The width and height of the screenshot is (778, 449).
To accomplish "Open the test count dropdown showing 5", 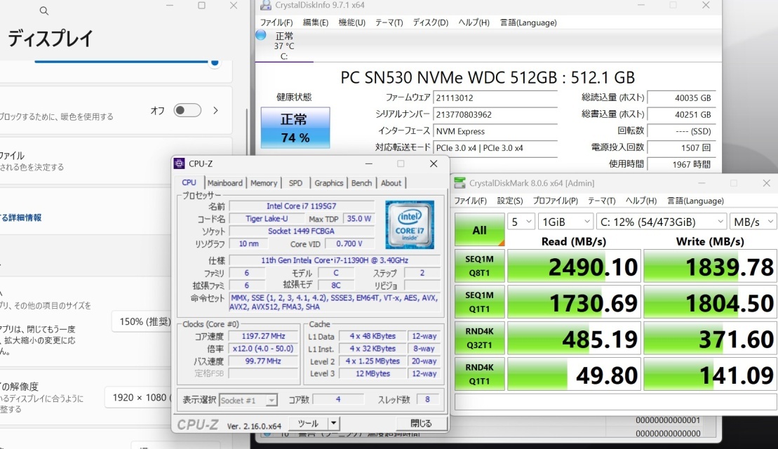I will click(x=521, y=222).
